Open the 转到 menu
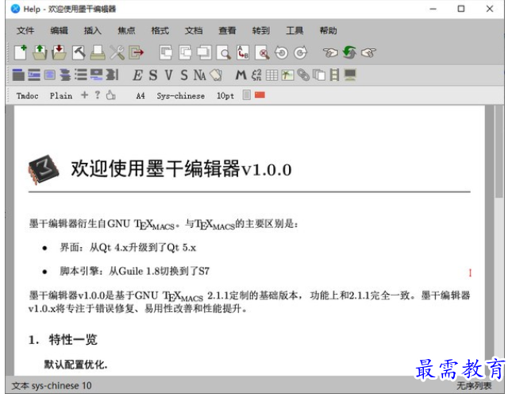Screen dimensions: 512x394 261,31
